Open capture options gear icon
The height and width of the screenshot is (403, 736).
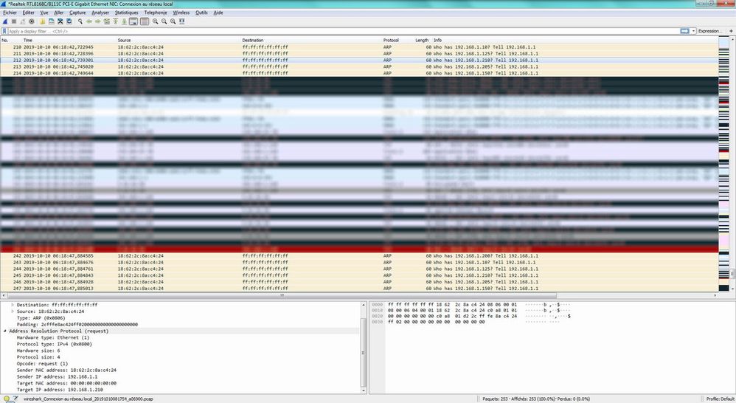coord(32,21)
